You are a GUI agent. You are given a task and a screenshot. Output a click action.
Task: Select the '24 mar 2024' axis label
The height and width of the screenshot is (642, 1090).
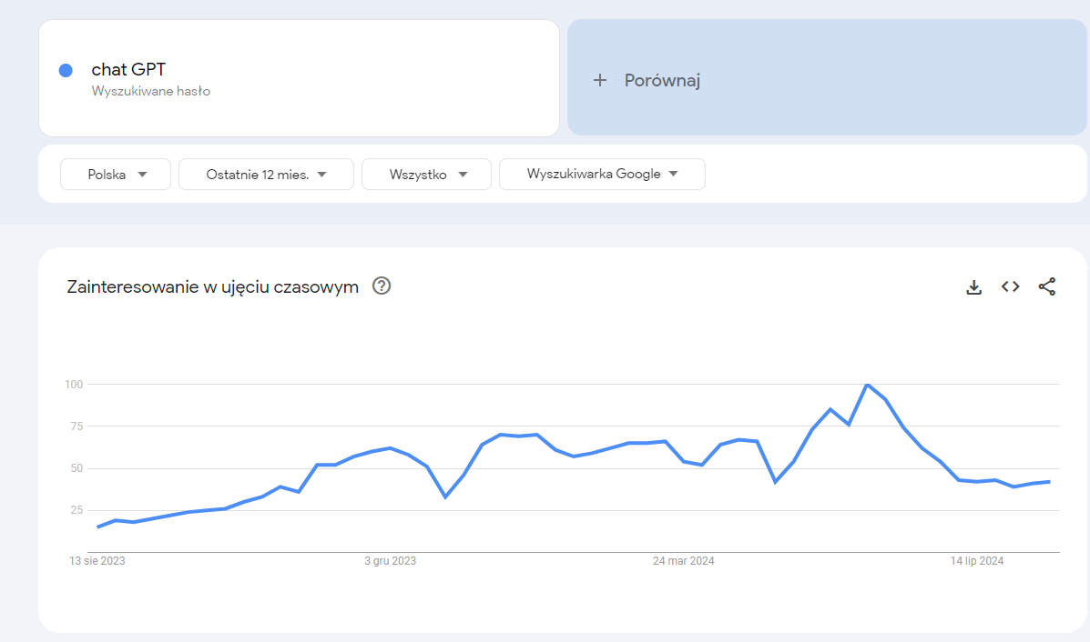[684, 561]
